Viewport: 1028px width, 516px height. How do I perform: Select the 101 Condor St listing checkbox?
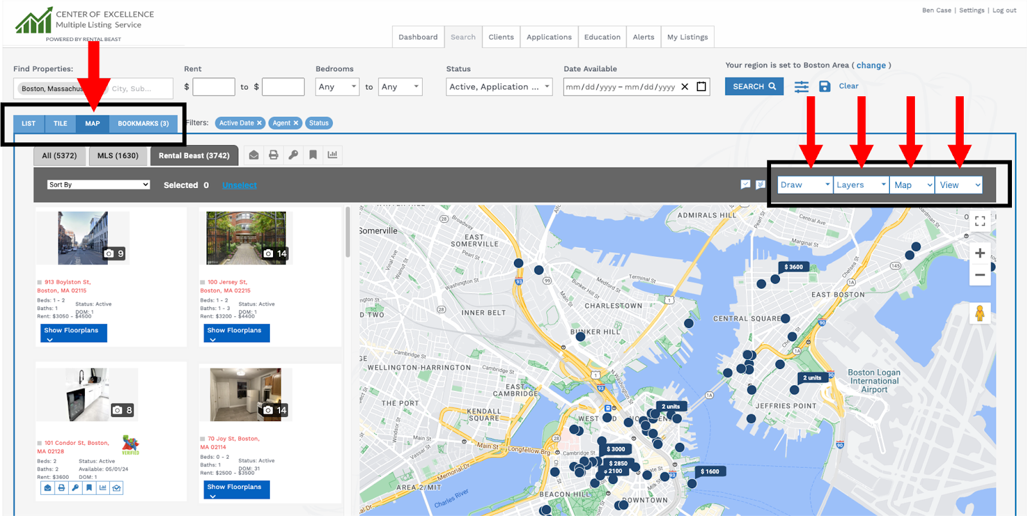(40, 443)
